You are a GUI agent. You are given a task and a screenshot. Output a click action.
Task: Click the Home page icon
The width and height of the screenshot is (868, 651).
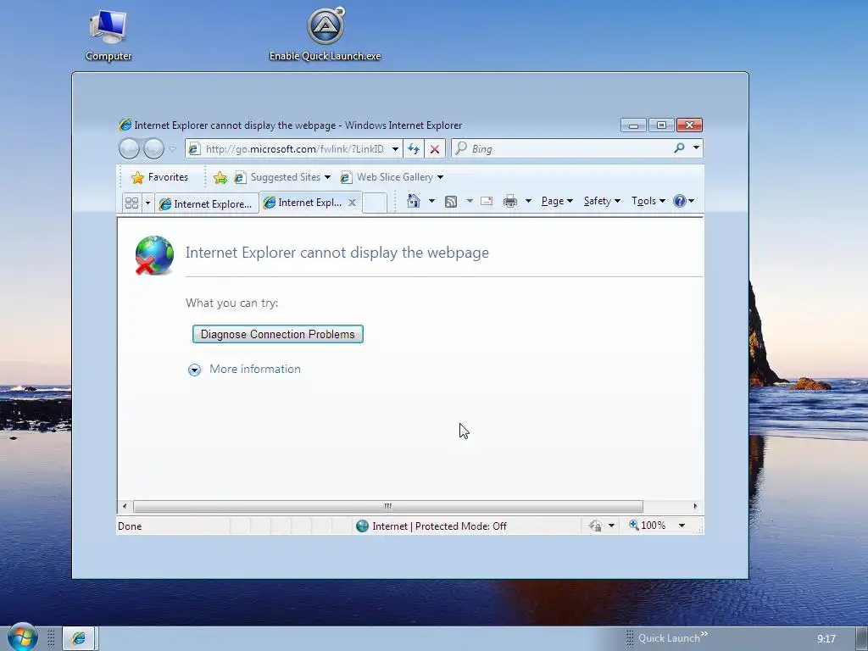tap(414, 201)
